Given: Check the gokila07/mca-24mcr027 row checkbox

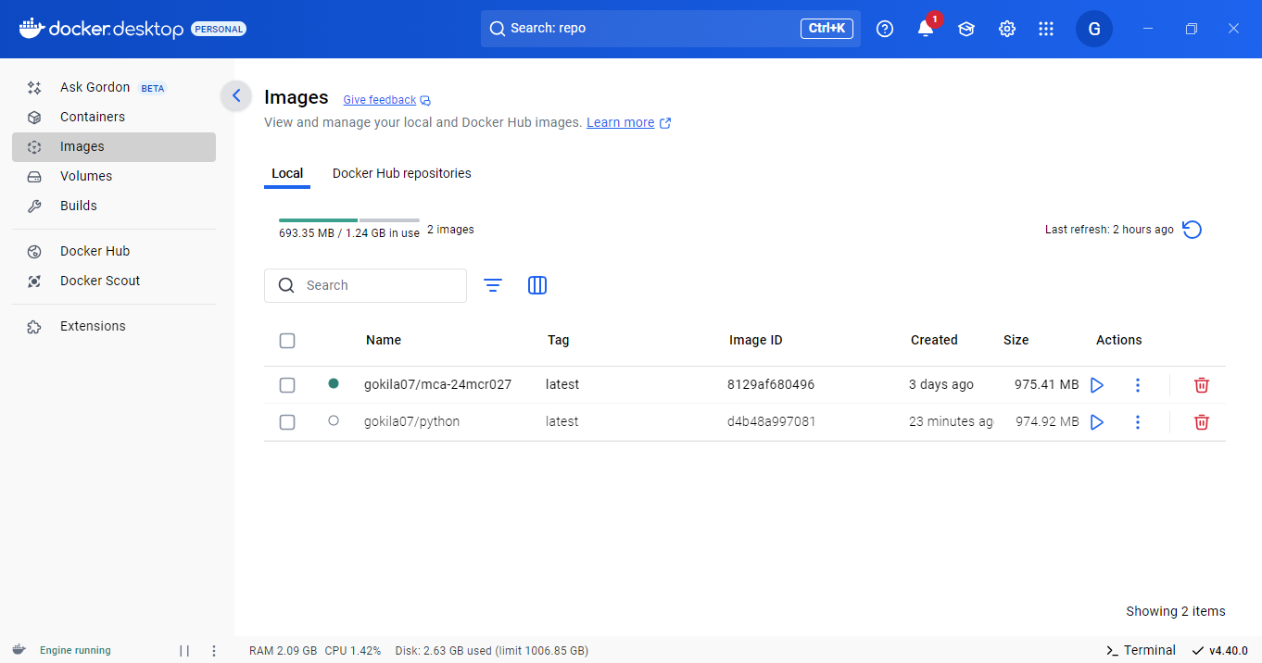Looking at the screenshot, I should 287,385.
